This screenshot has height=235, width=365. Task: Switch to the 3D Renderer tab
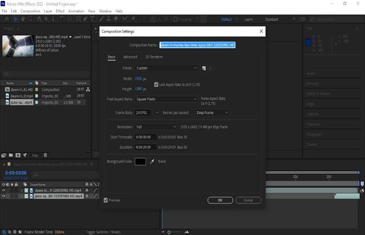pos(154,57)
